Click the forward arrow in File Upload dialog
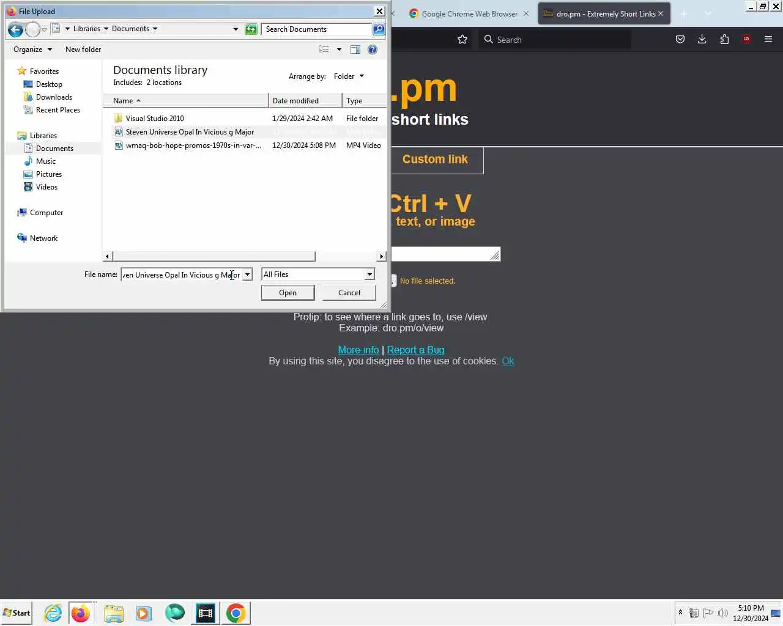The height and width of the screenshot is (626, 783). point(32,29)
